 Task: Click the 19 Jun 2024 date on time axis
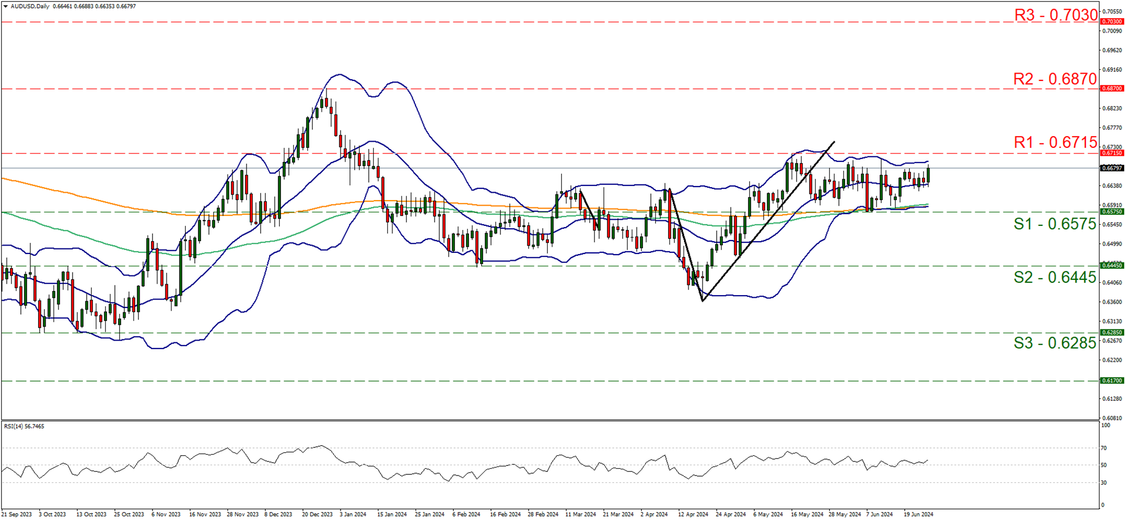coord(918,514)
